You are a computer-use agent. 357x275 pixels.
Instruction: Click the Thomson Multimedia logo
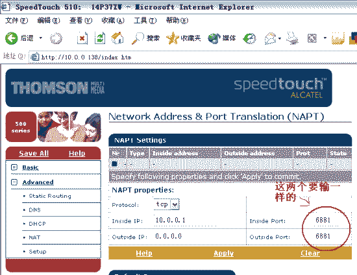(58, 88)
